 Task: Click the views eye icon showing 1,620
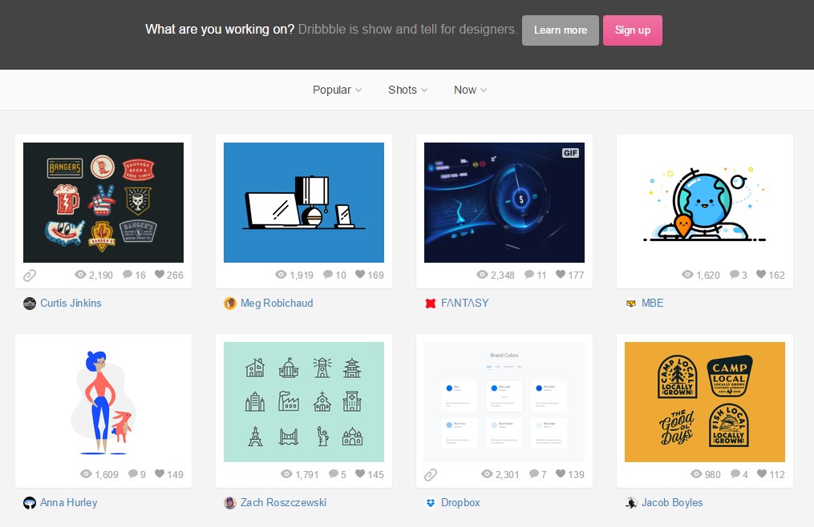click(x=687, y=275)
